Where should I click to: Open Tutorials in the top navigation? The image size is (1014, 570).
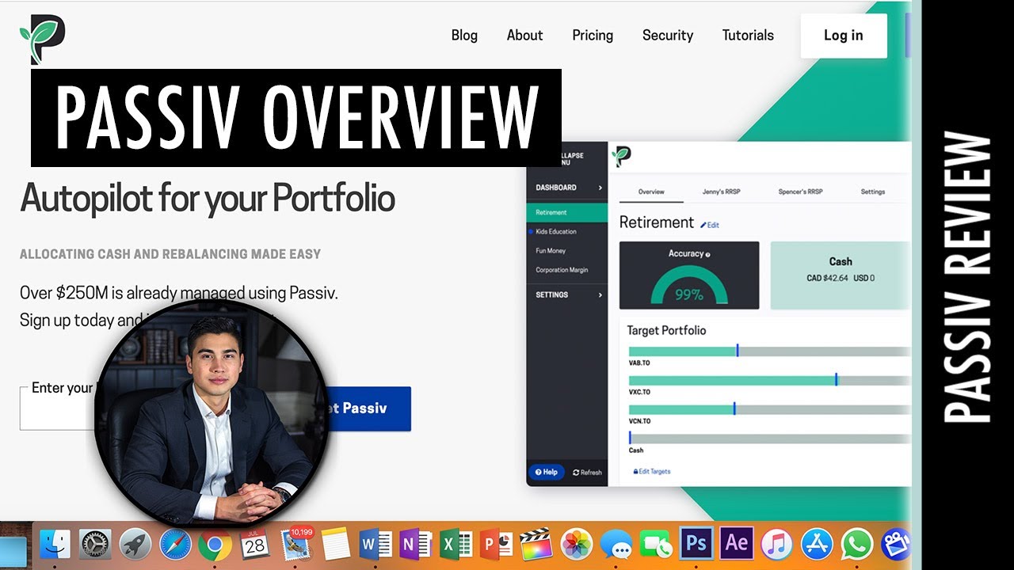748,36
